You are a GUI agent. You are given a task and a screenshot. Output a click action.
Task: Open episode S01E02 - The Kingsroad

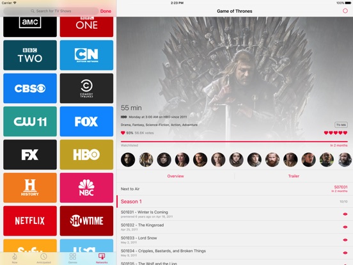tap(235, 227)
